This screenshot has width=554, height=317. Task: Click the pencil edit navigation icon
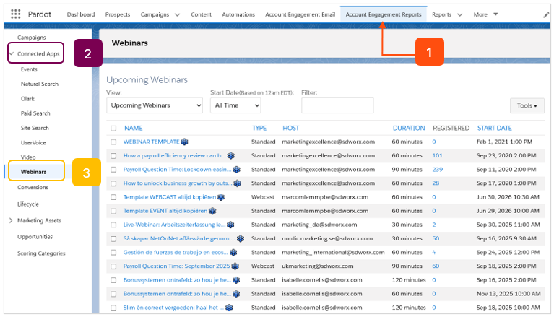[x=546, y=14]
